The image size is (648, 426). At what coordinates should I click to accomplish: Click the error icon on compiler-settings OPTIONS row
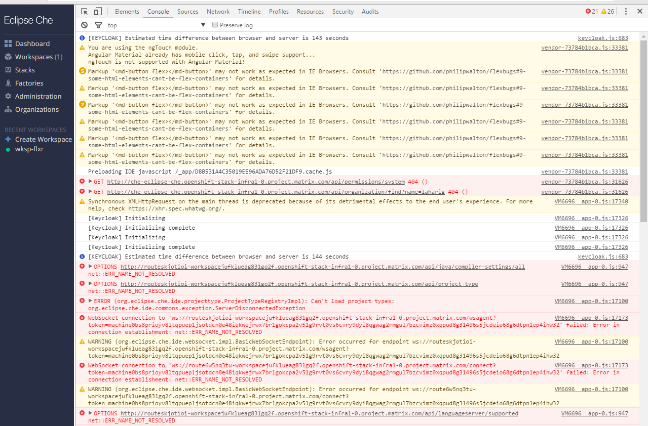click(82, 267)
